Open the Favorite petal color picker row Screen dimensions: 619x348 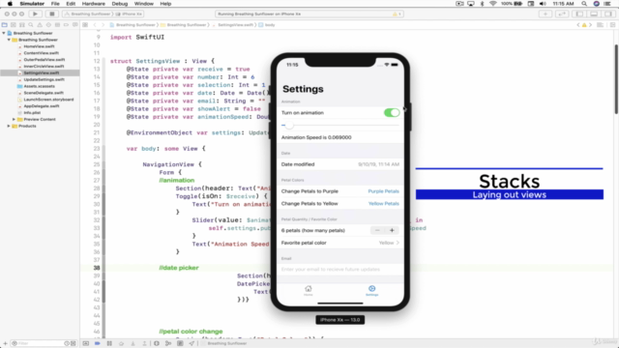(x=340, y=243)
